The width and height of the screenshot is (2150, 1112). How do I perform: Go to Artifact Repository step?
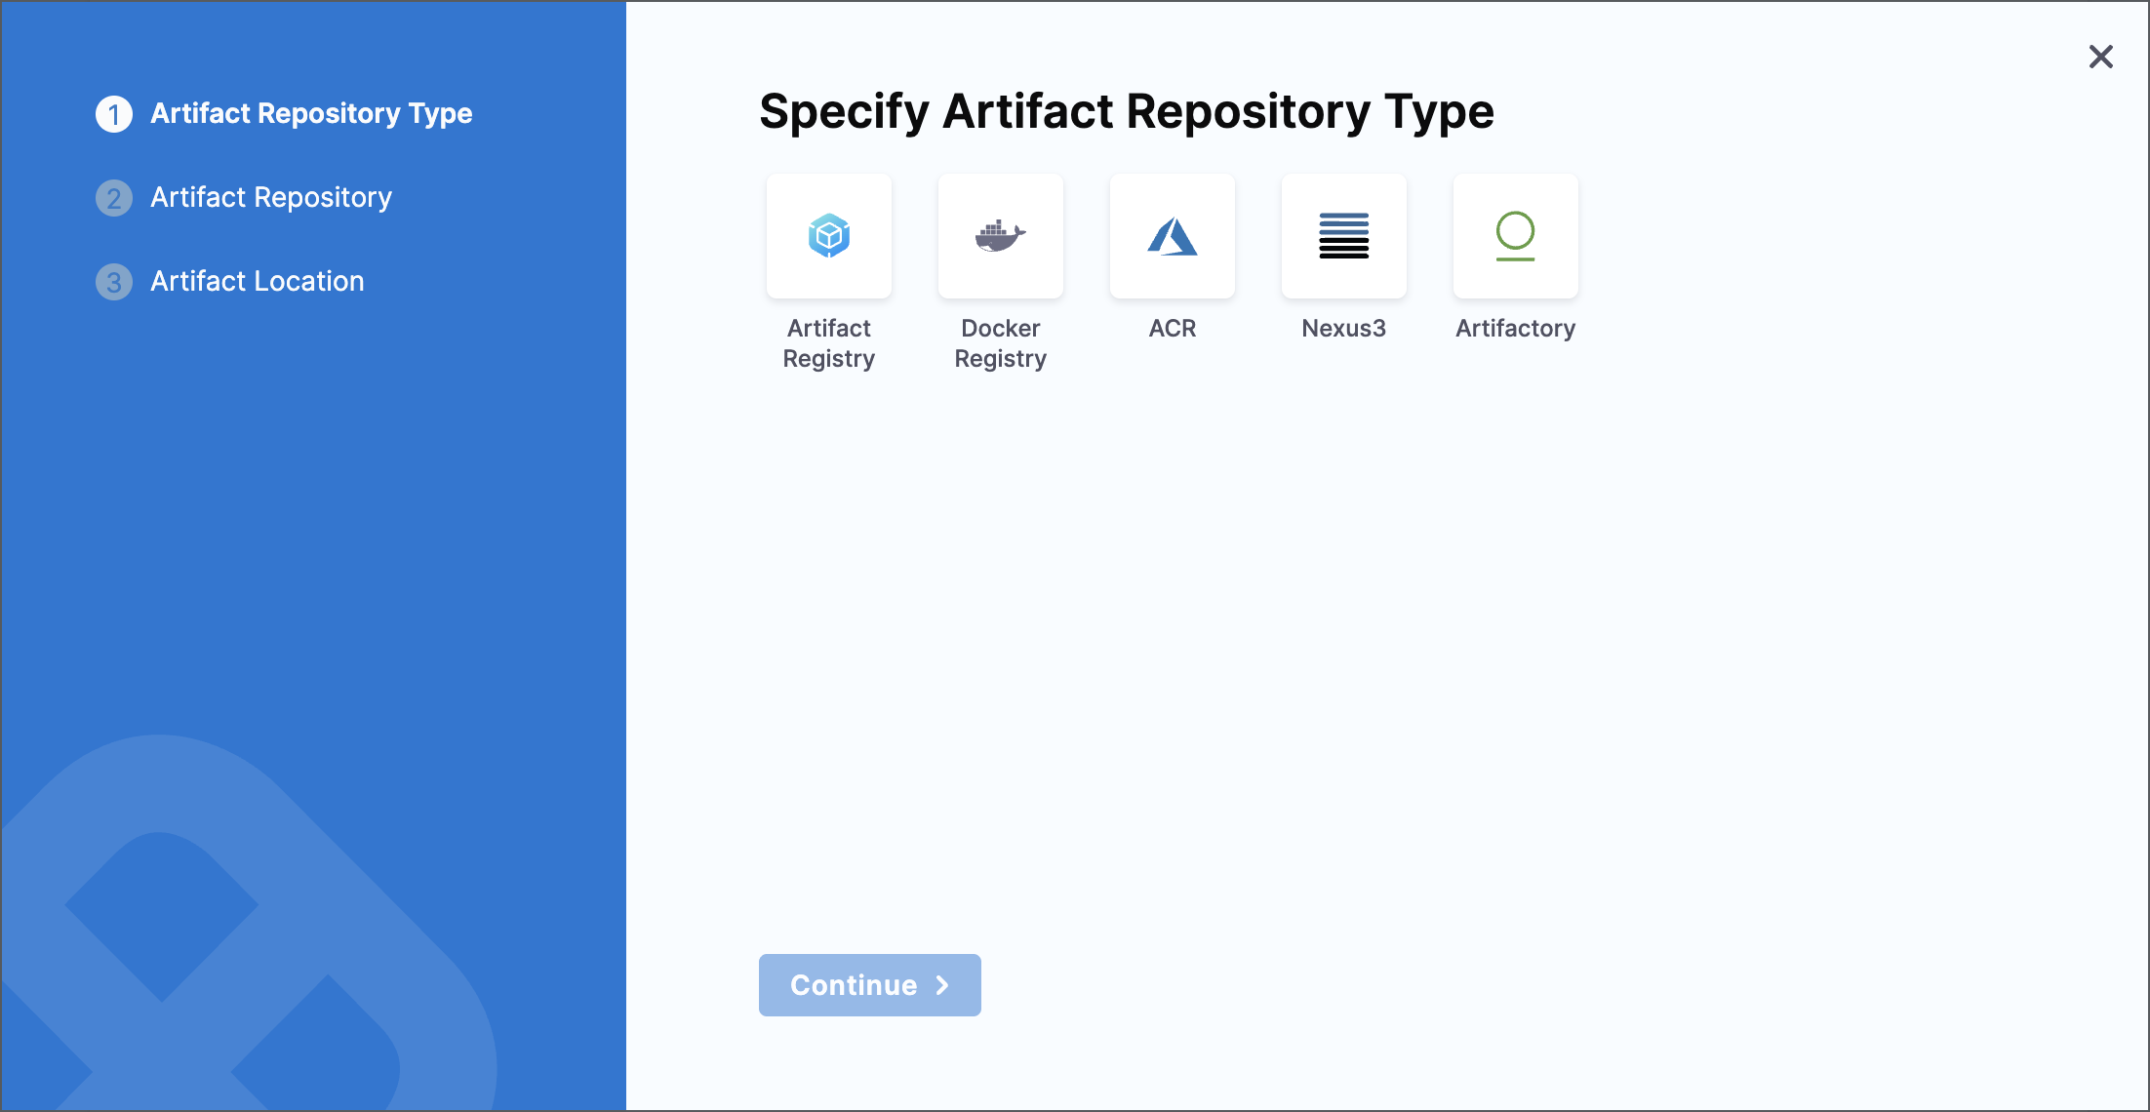[271, 197]
